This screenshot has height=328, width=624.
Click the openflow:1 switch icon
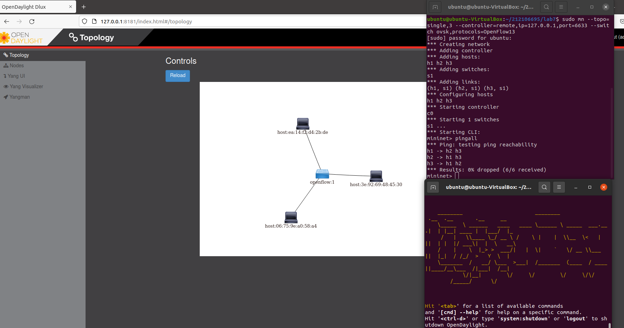pyautogui.click(x=322, y=174)
